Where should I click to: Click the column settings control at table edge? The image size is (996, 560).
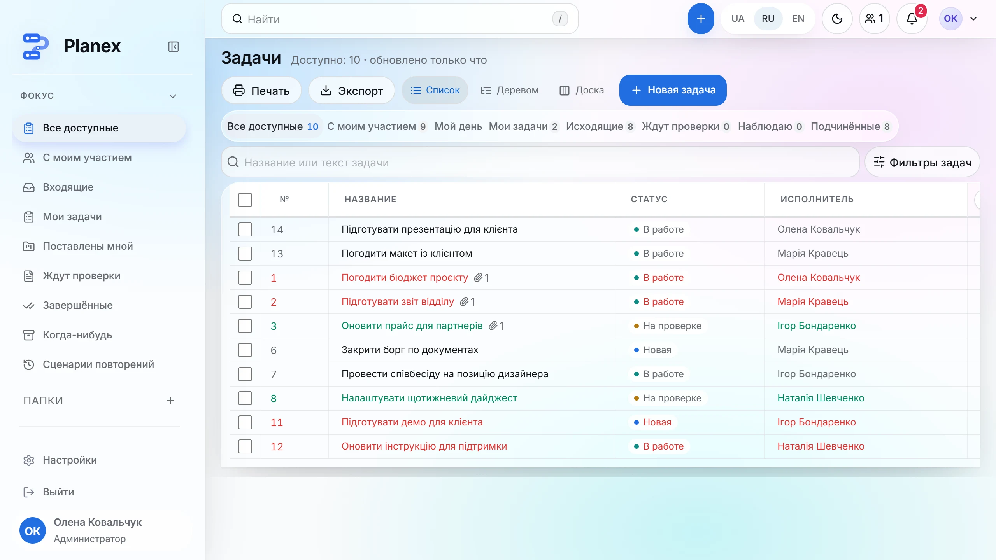(x=977, y=199)
